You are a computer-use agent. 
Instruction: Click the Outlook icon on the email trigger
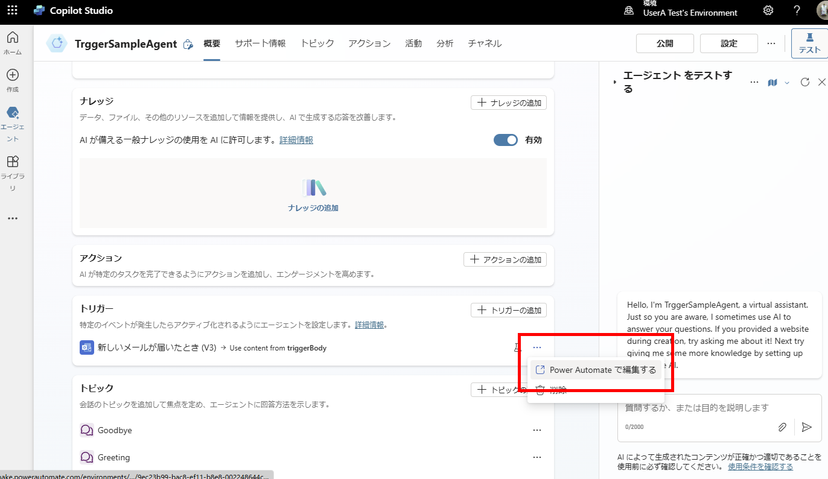[x=86, y=347]
